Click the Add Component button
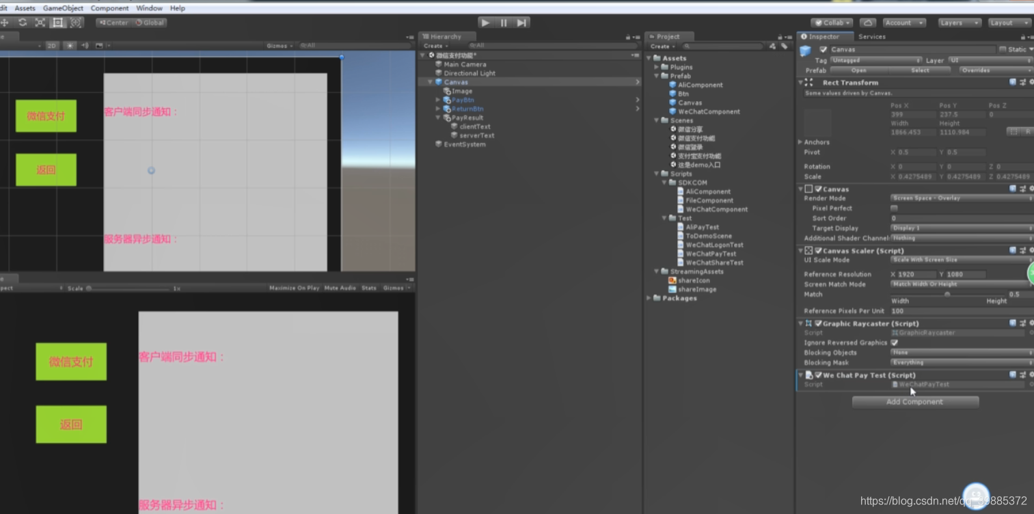 pos(915,402)
